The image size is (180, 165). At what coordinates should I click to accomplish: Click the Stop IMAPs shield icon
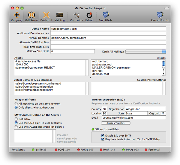[x=106, y=15]
